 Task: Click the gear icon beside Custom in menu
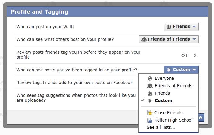[x=150, y=101]
